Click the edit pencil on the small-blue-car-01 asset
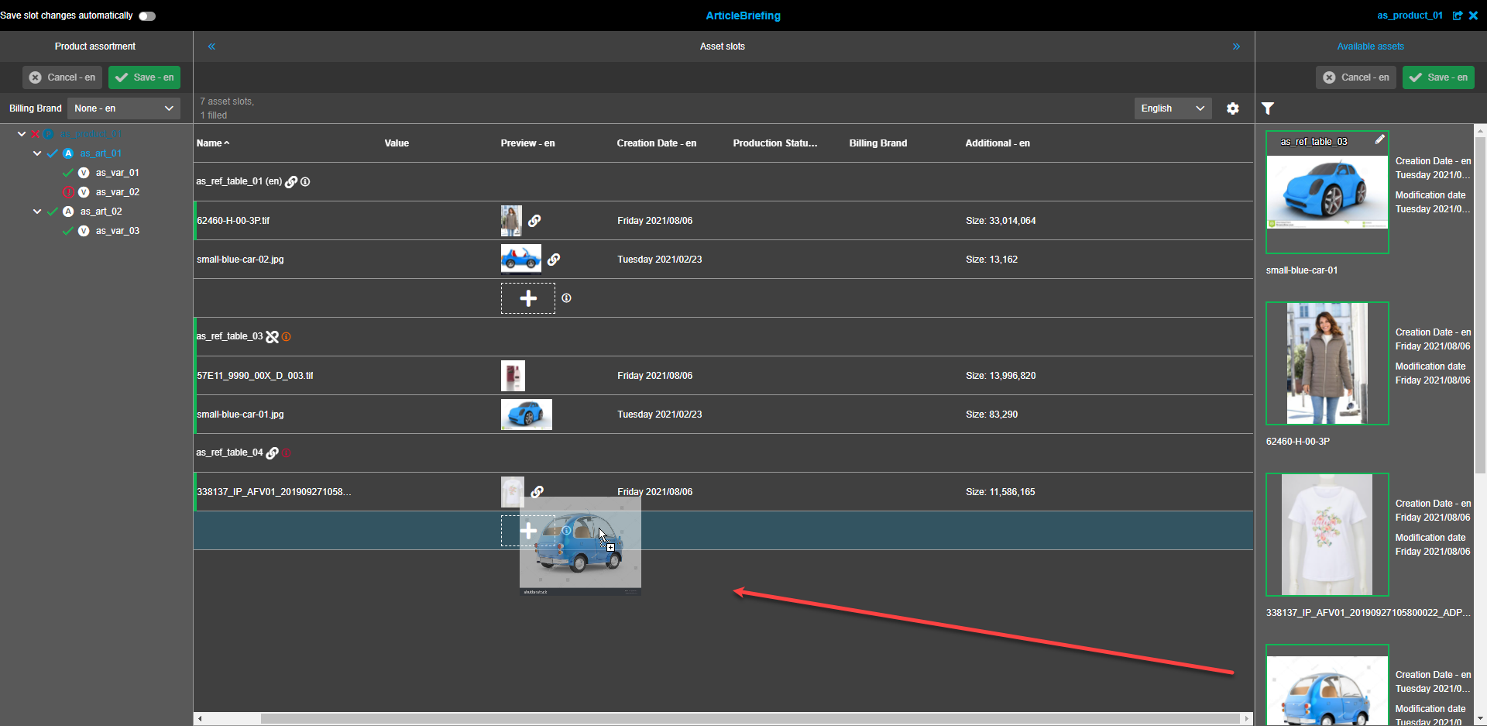1487x726 pixels. 1381,139
